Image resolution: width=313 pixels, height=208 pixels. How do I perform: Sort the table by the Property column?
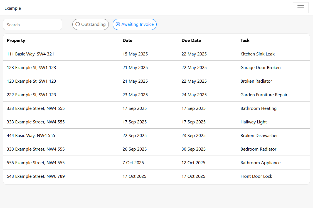click(16, 40)
